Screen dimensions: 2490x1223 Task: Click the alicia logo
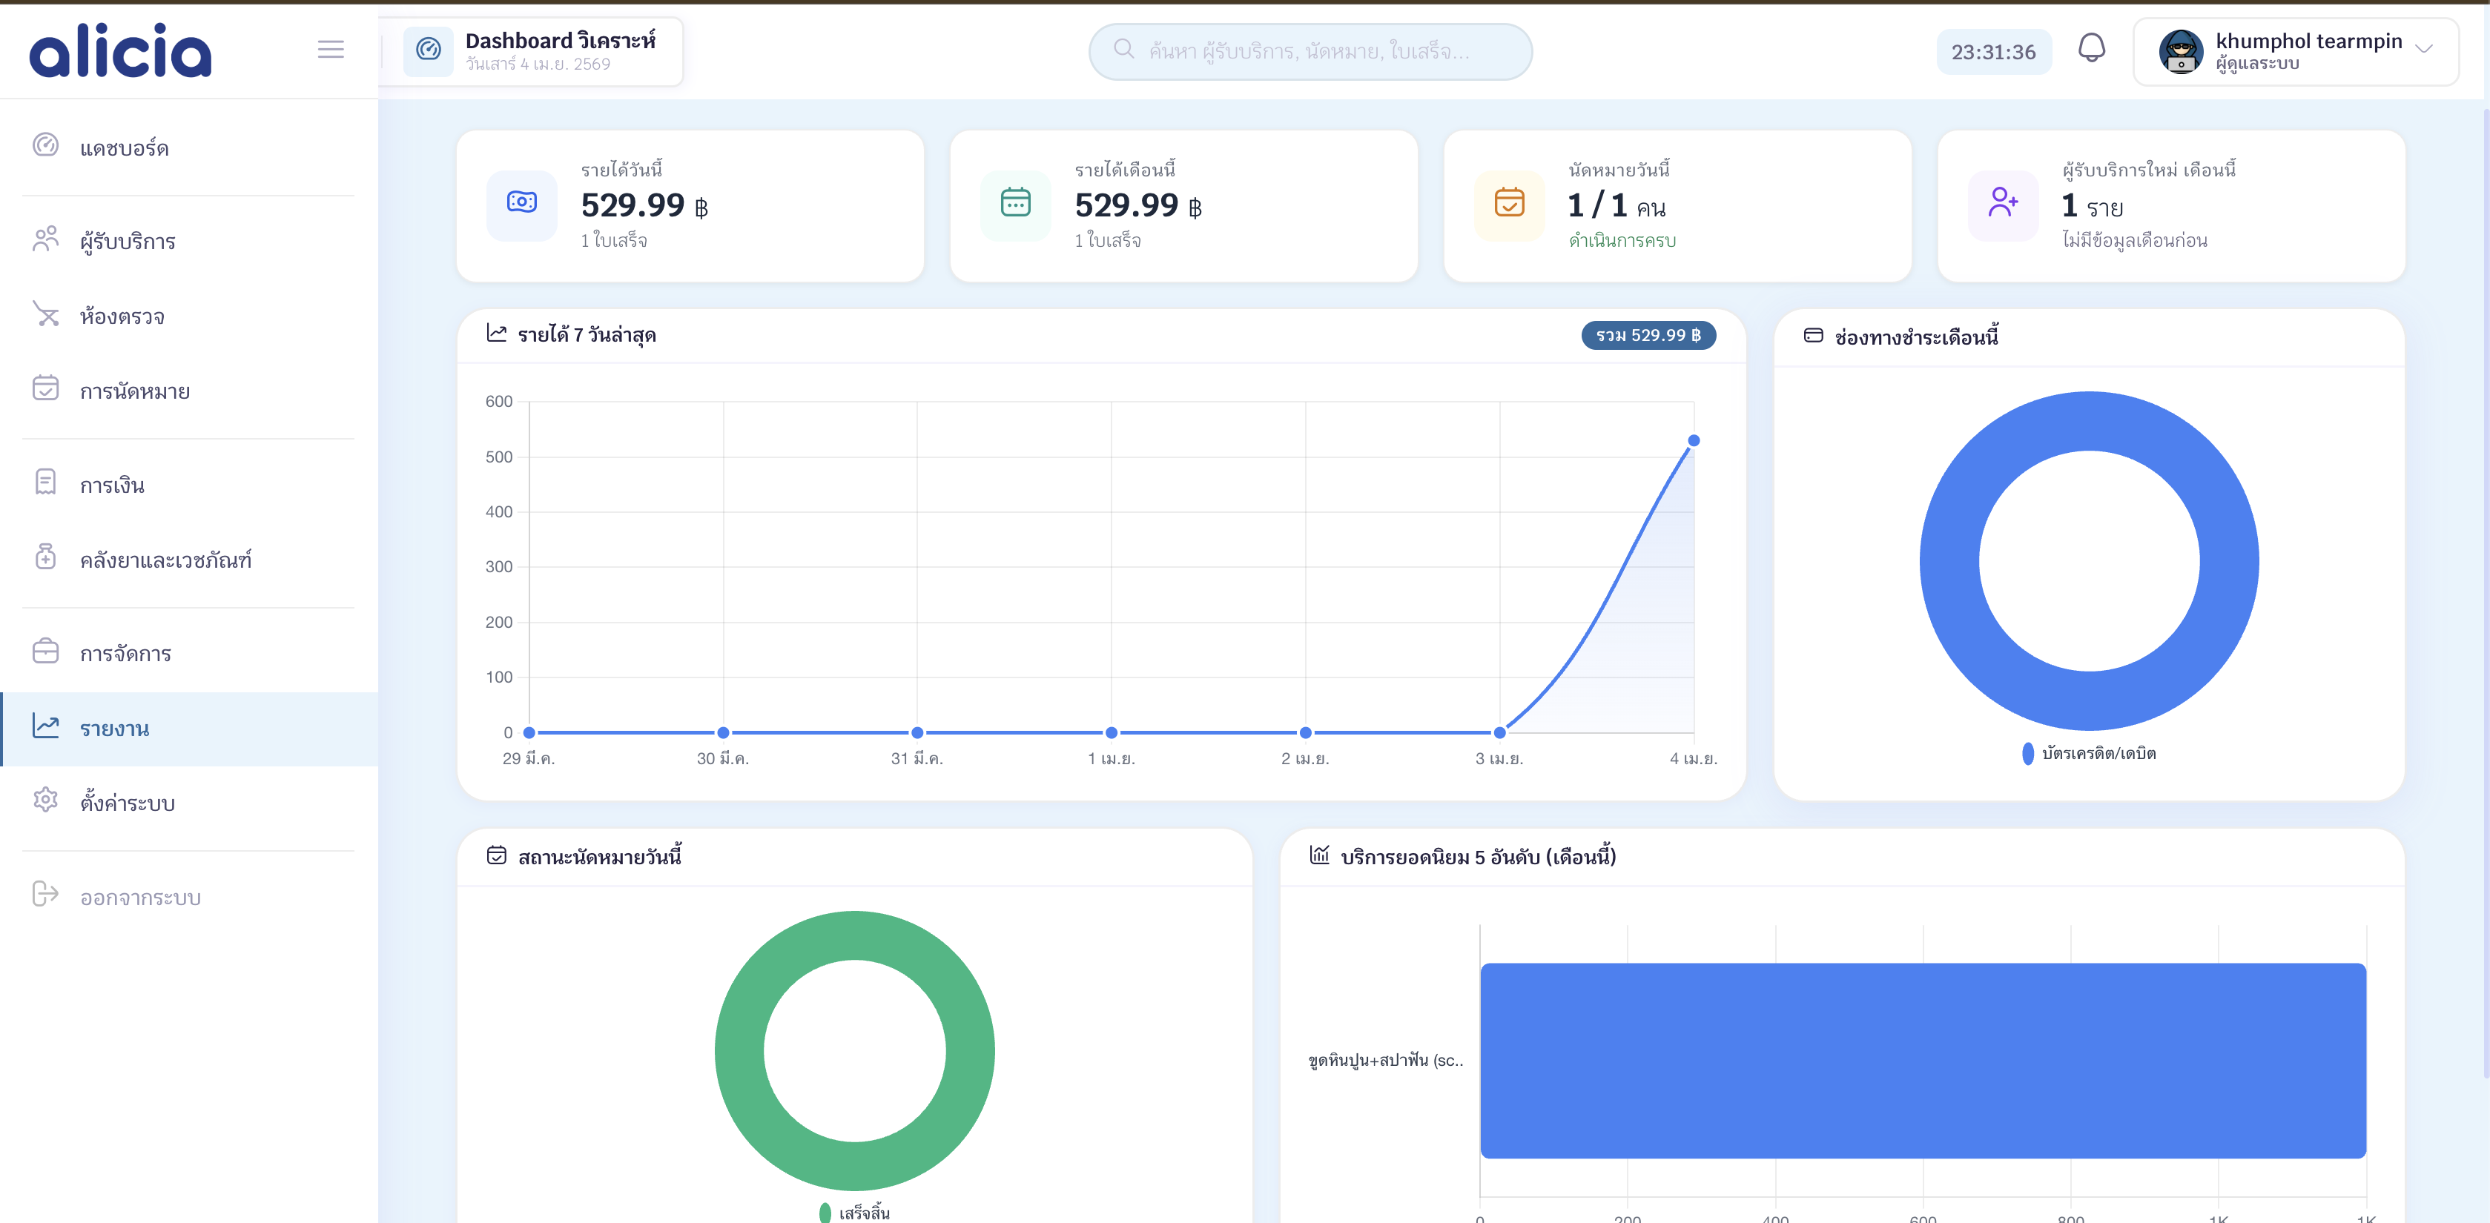[x=120, y=50]
